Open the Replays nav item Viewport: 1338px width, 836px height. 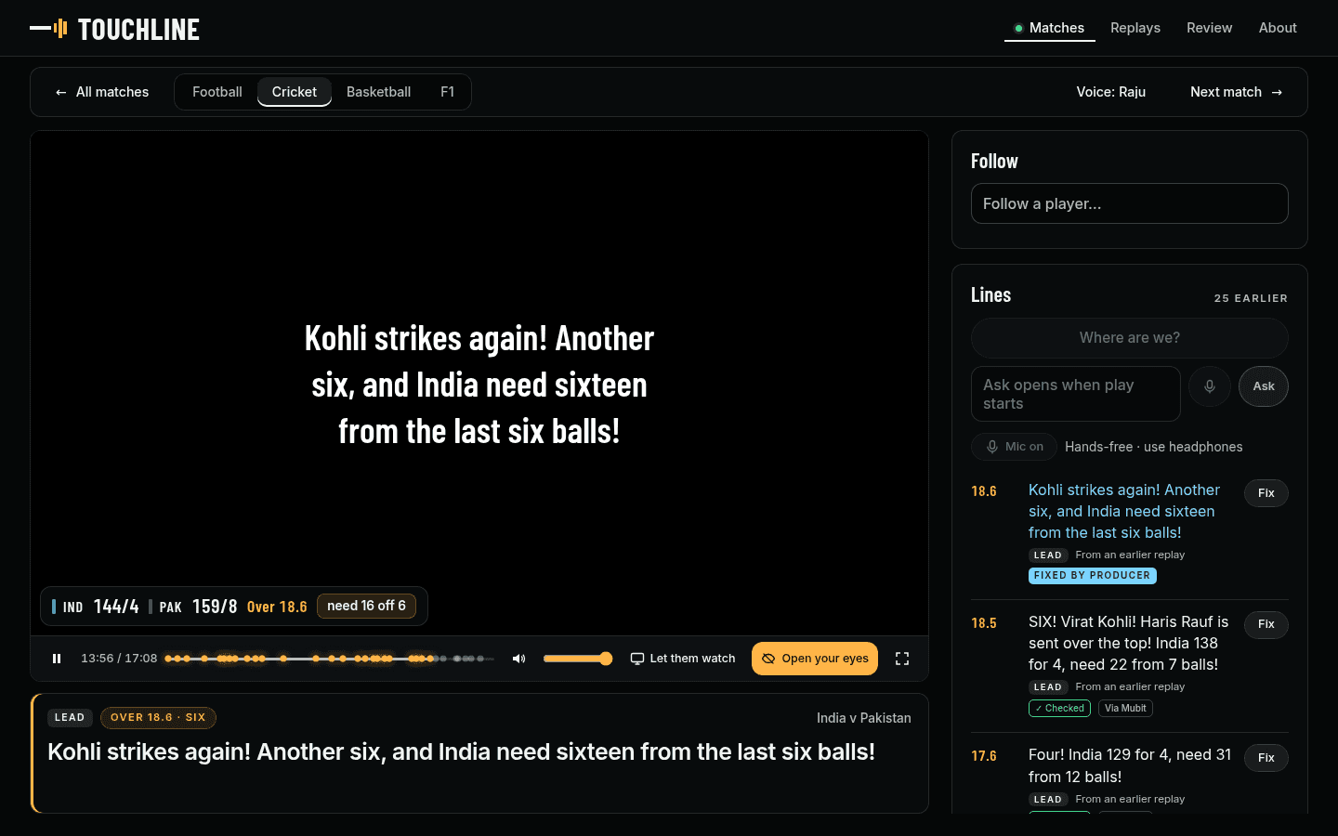click(1135, 28)
